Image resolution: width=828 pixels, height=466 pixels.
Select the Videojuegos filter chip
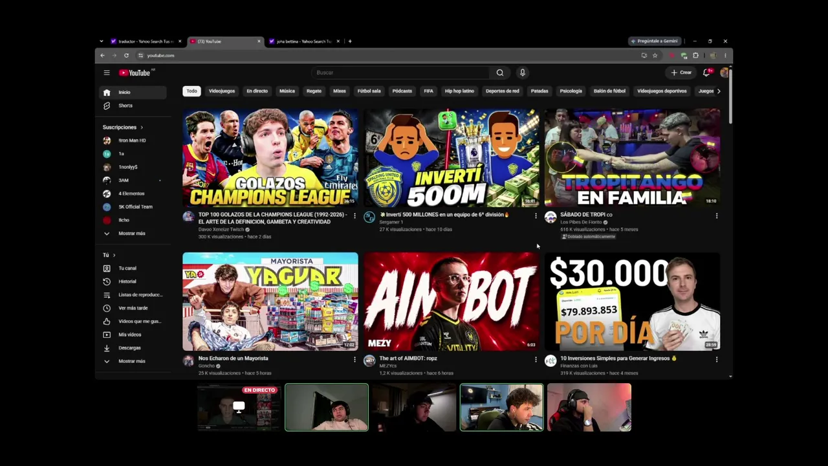pyautogui.click(x=222, y=91)
